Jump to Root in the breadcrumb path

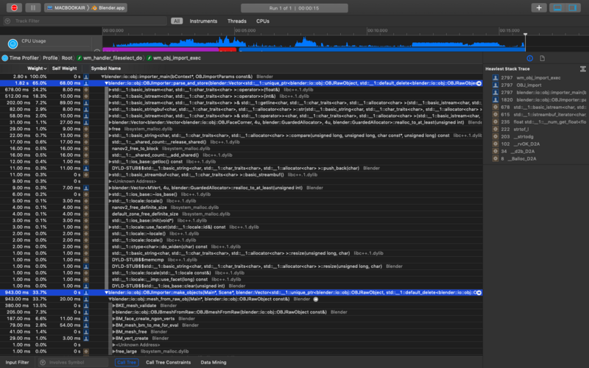coord(67,58)
